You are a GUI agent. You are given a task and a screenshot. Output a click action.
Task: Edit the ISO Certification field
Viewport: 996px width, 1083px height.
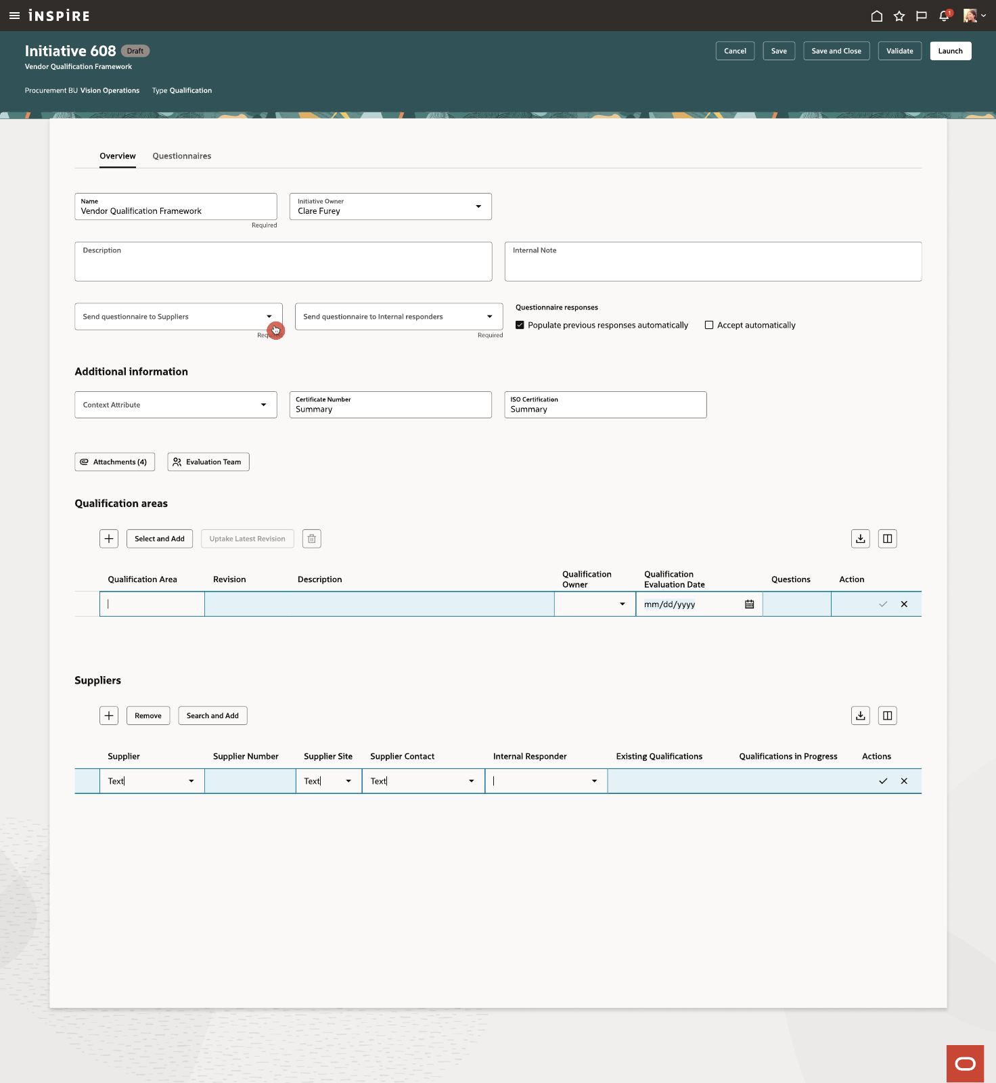click(x=606, y=405)
